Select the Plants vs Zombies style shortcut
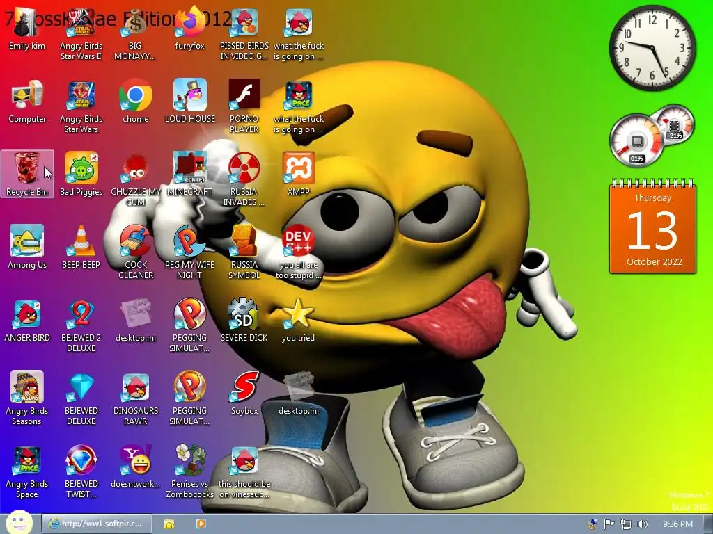This screenshot has height=534, width=713. coord(189,472)
